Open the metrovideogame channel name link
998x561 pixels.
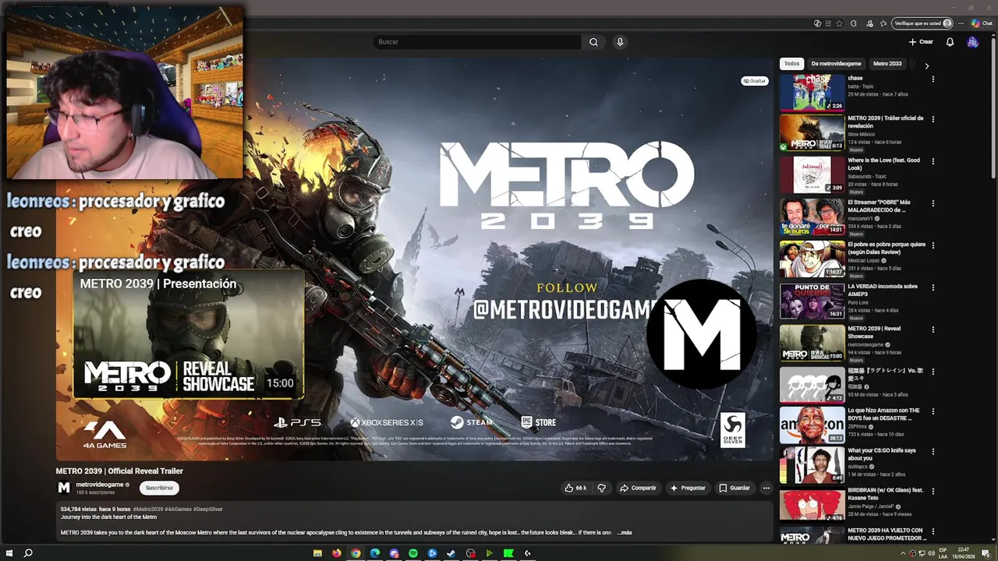point(100,485)
